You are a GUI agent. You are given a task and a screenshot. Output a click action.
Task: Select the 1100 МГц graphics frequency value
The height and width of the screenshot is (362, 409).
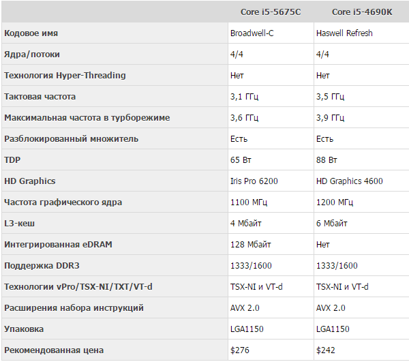tap(249, 202)
